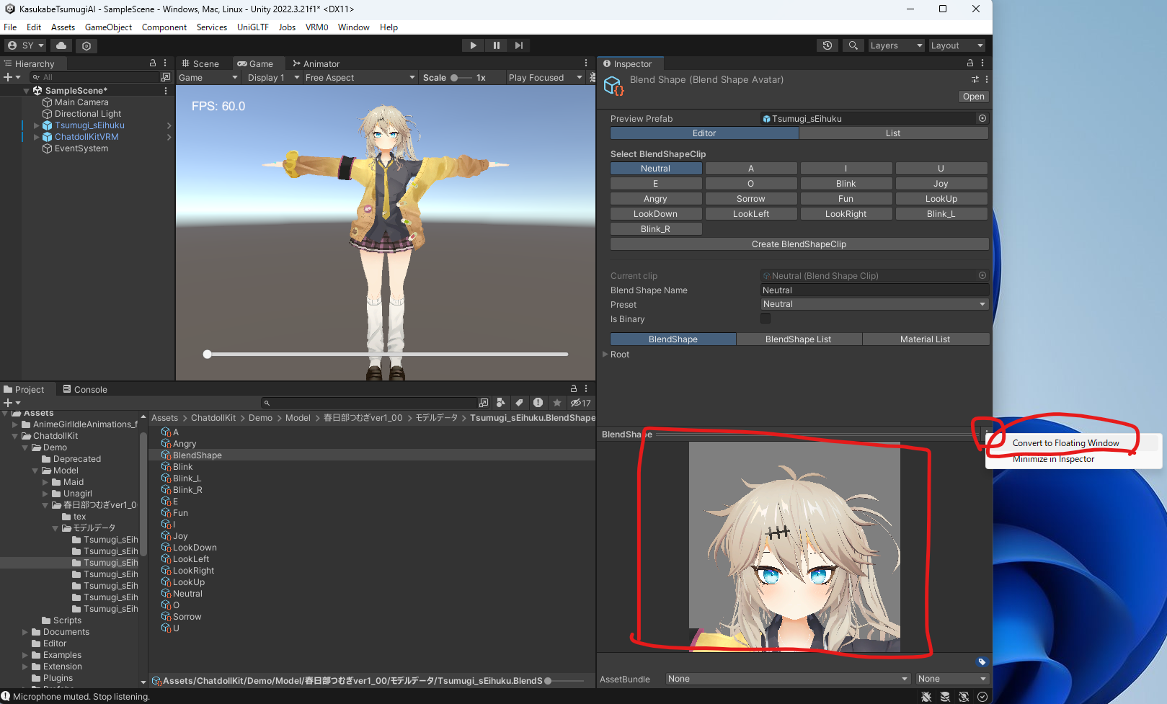Open the Package Manager hexagon toolbar icon
The width and height of the screenshot is (1167, 704).
click(86, 45)
